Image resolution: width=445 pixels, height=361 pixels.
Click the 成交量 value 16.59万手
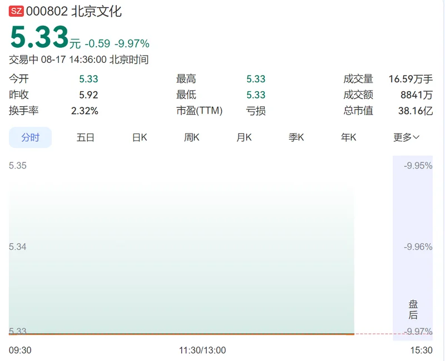411,79
